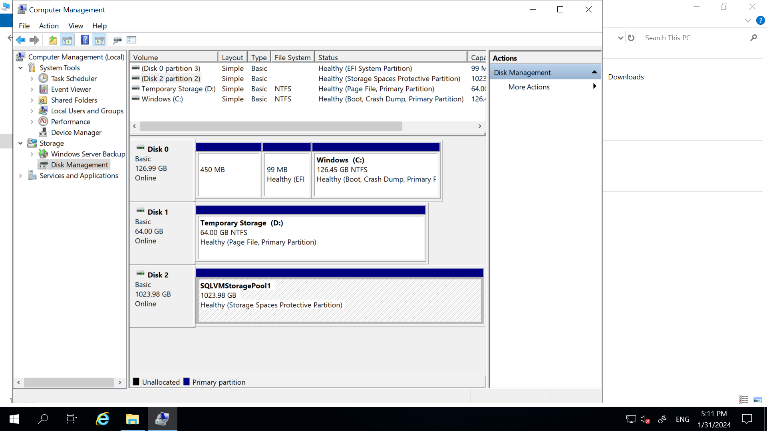Select the forward navigation arrow icon
The width and height of the screenshot is (767, 431).
pyautogui.click(x=34, y=40)
